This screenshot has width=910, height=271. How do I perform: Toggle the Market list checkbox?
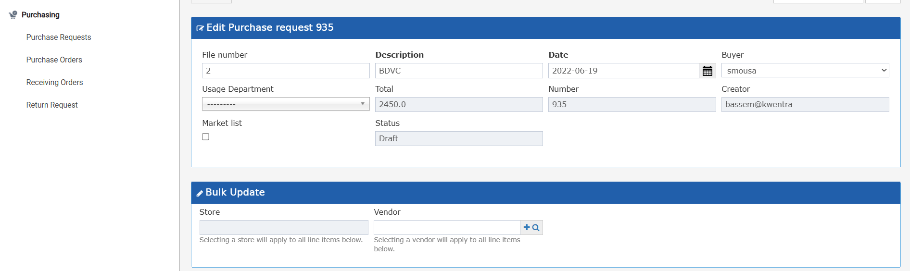pyautogui.click(x=206, y=136)
